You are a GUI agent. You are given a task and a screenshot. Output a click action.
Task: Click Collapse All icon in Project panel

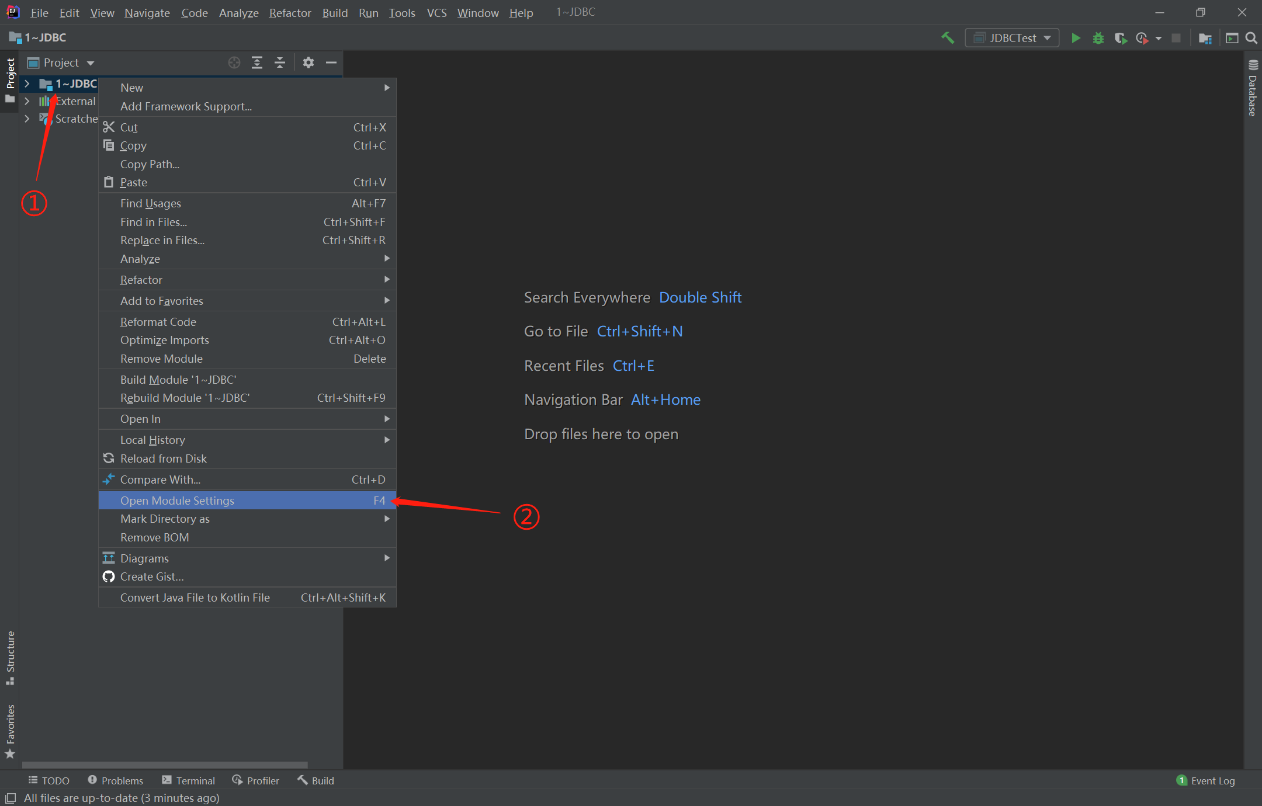[x=280, y=62]
